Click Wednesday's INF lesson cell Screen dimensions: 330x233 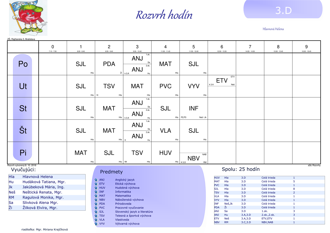194,108
